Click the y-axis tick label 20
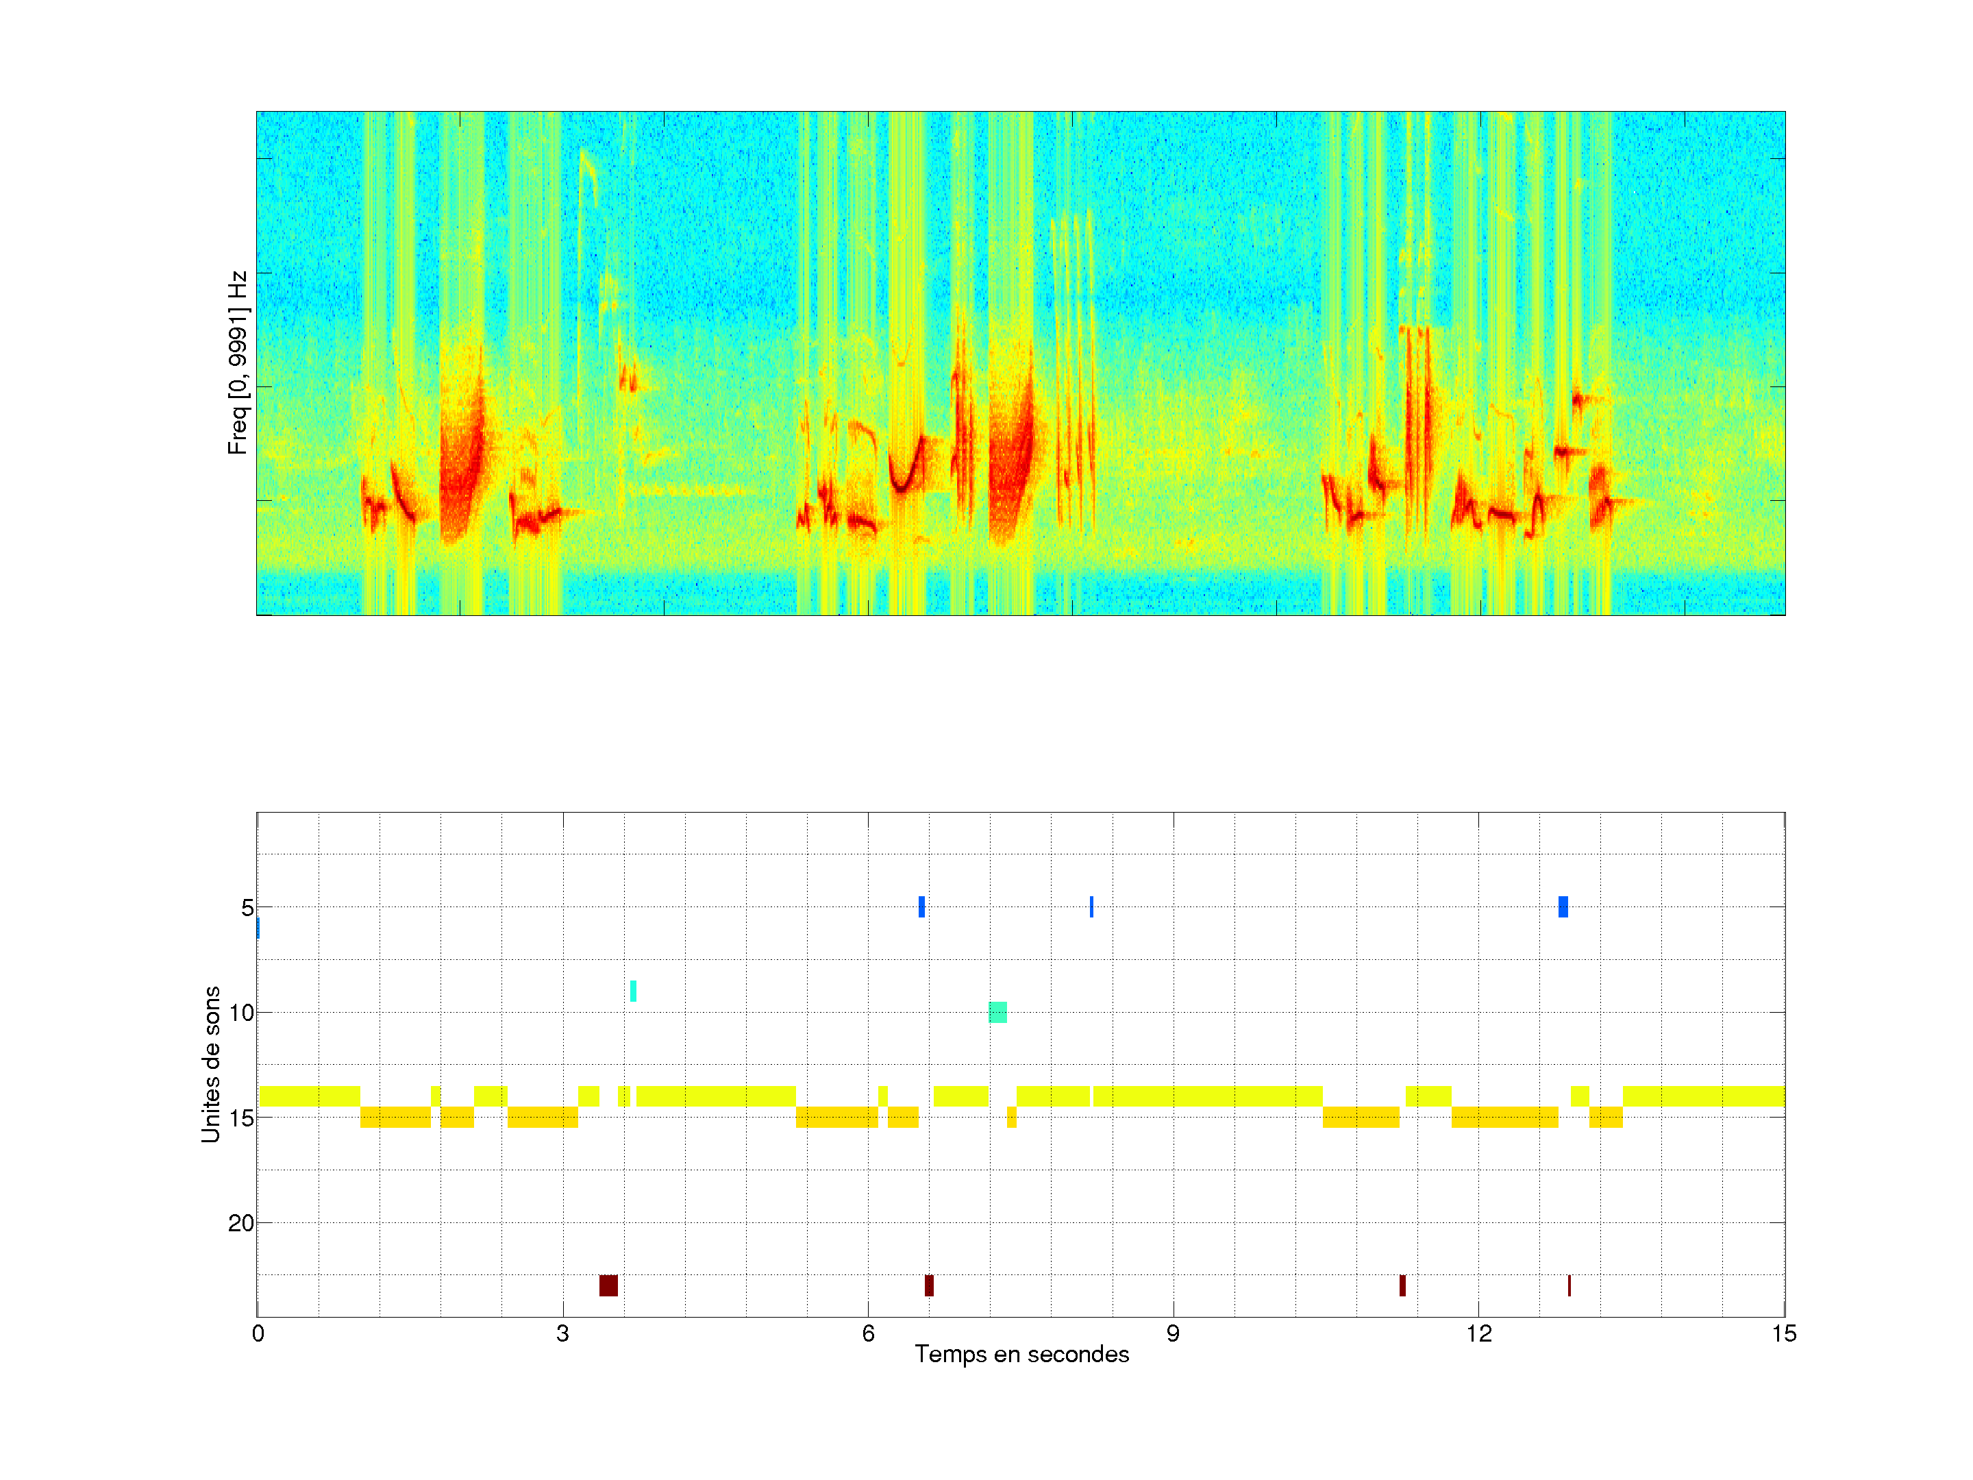 (x=241, y=1223)
